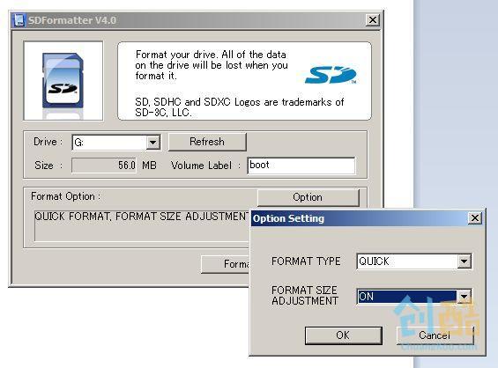Click the "SD, SDHC and SDXC Logos" trademark text
This screenshot has width=498, height=368.
pos(240,107)
